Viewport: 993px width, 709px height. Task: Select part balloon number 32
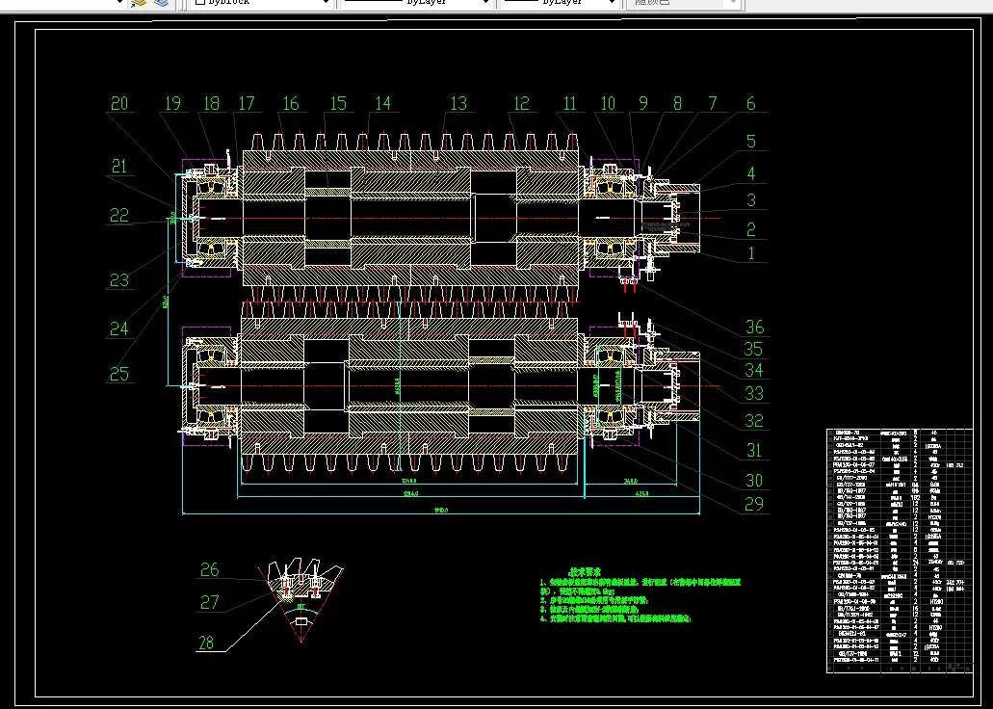(x=753, y=421)
